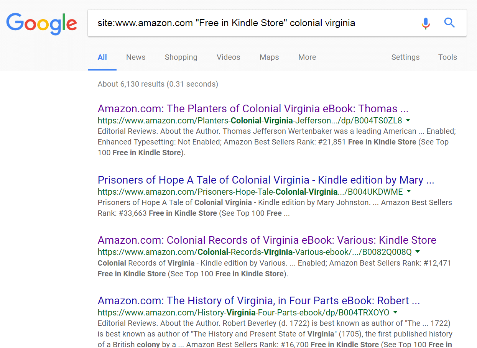
Task: Show the search Tools options
Action: tap(447, 57)
